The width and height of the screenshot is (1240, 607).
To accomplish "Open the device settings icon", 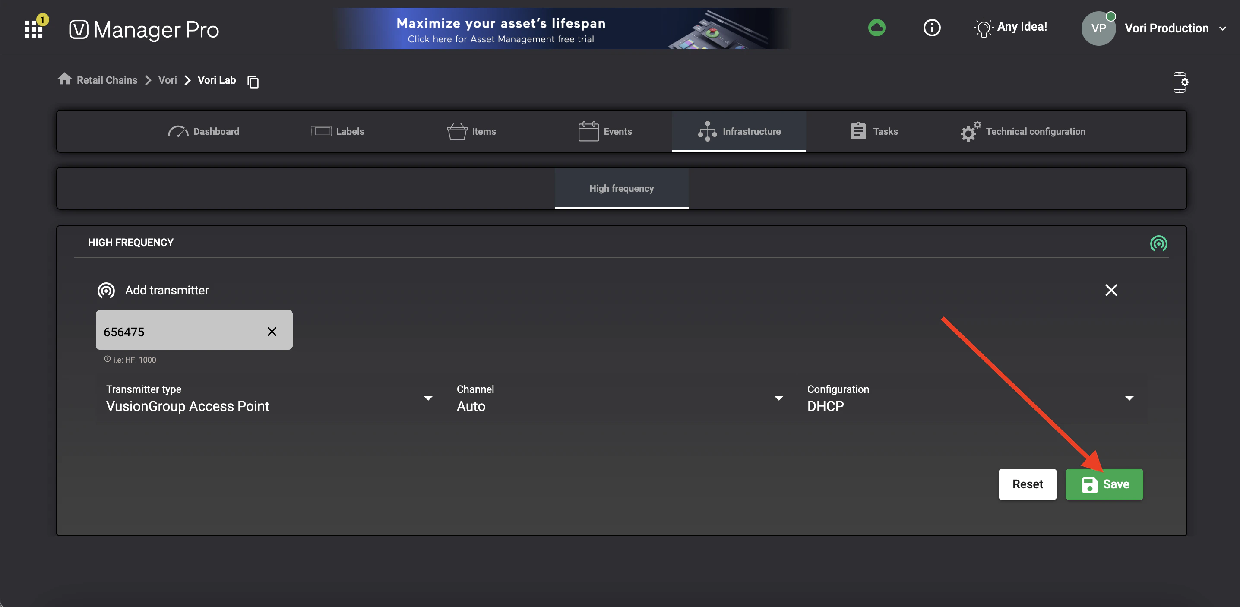I will tap(1180, 82).
